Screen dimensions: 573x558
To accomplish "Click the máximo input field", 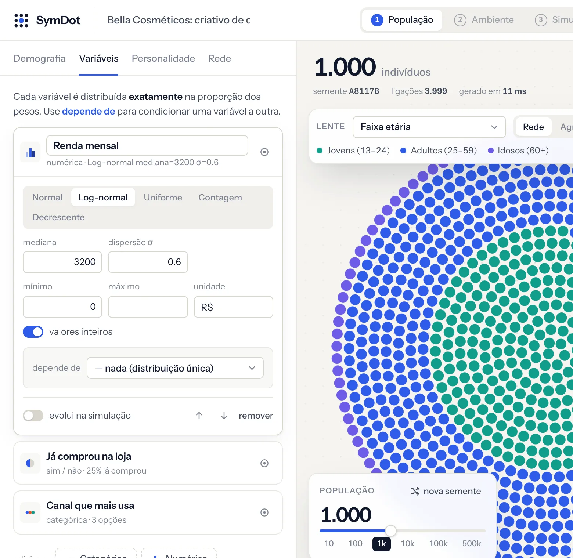I will (148, 307).
